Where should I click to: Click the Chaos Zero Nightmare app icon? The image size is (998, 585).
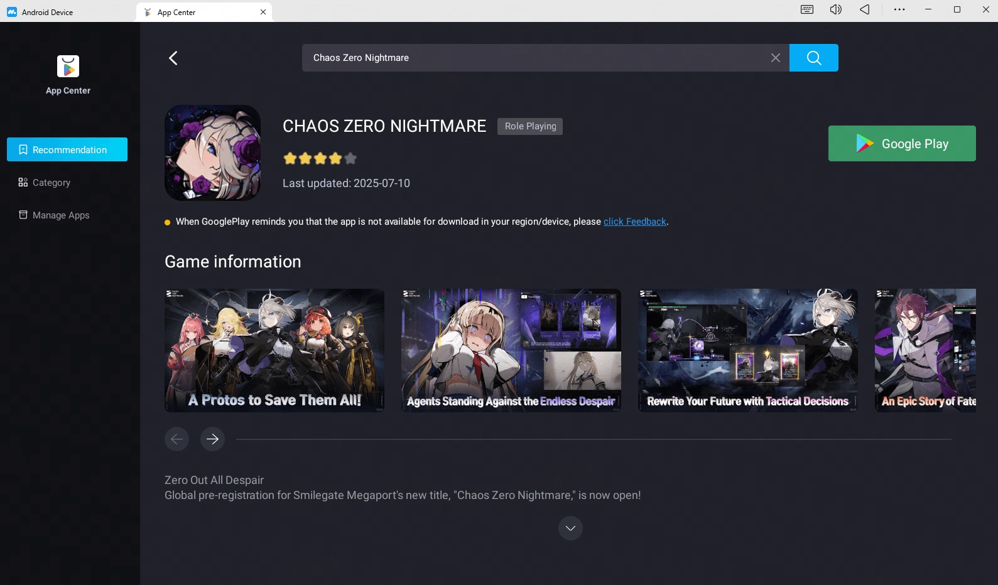coord(212,153)
